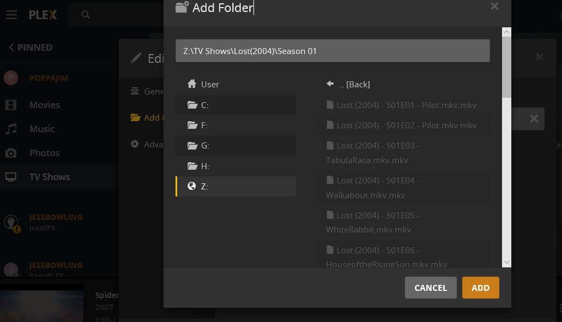Open the POPPAJIM user avatar
The image size is (562, 322).
pyautogui.click(x=11, y=78)
